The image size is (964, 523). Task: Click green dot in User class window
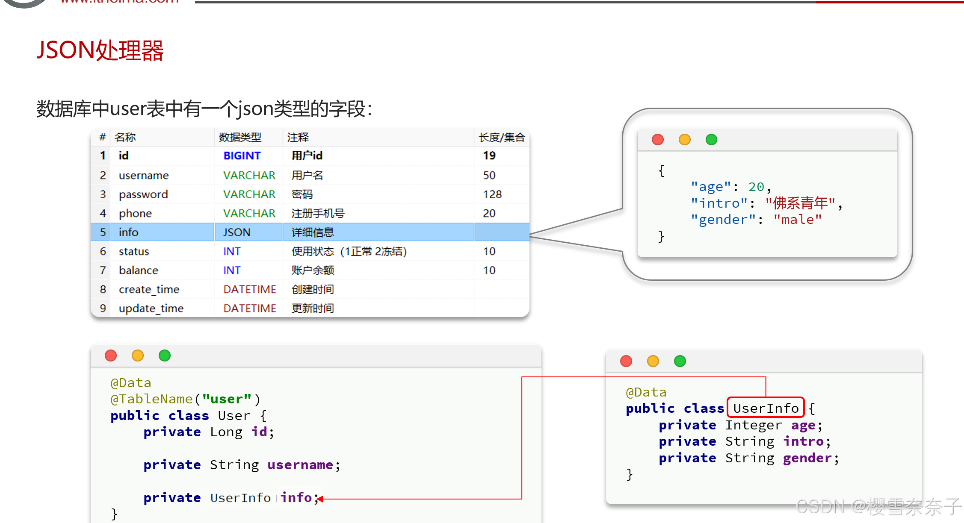(x=165, y=356)
